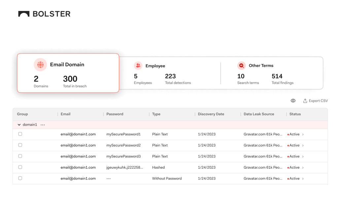
Task: Click the 300 Total in breach figure
Action: (x=70, y=79)
